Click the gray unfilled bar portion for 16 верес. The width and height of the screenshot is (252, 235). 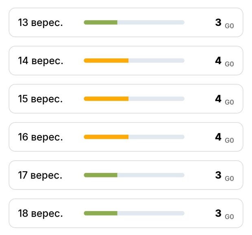click(156, 137)
